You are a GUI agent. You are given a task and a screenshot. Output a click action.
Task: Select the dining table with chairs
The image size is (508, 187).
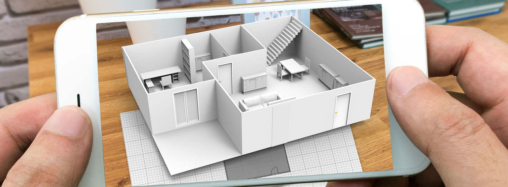tap(293, 69)
